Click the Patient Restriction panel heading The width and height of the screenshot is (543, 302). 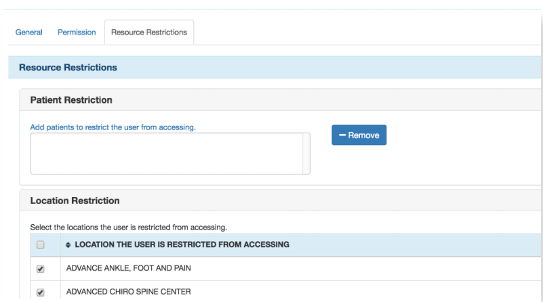(x=71, y=100)
